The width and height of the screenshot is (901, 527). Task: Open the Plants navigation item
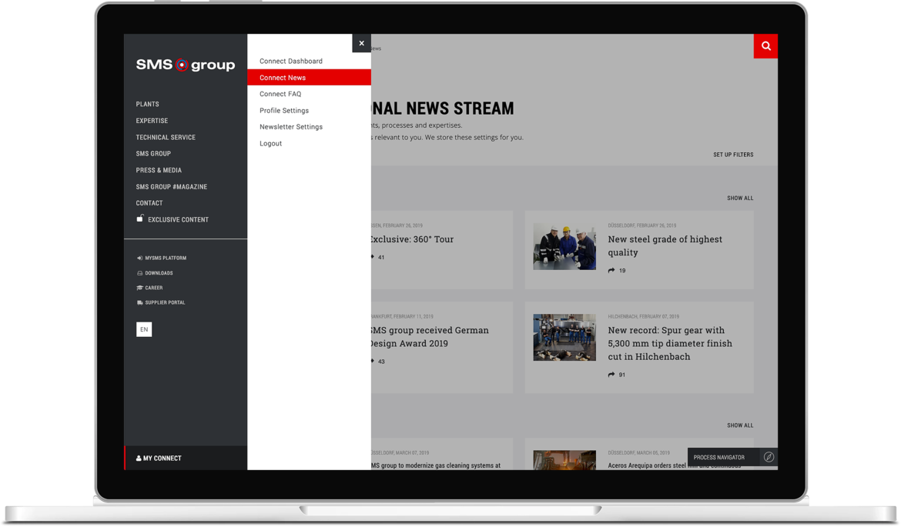click(148, 105)
